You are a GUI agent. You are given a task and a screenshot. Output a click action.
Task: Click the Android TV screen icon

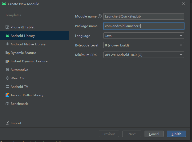pyautogui.click(x=7, y=87)
